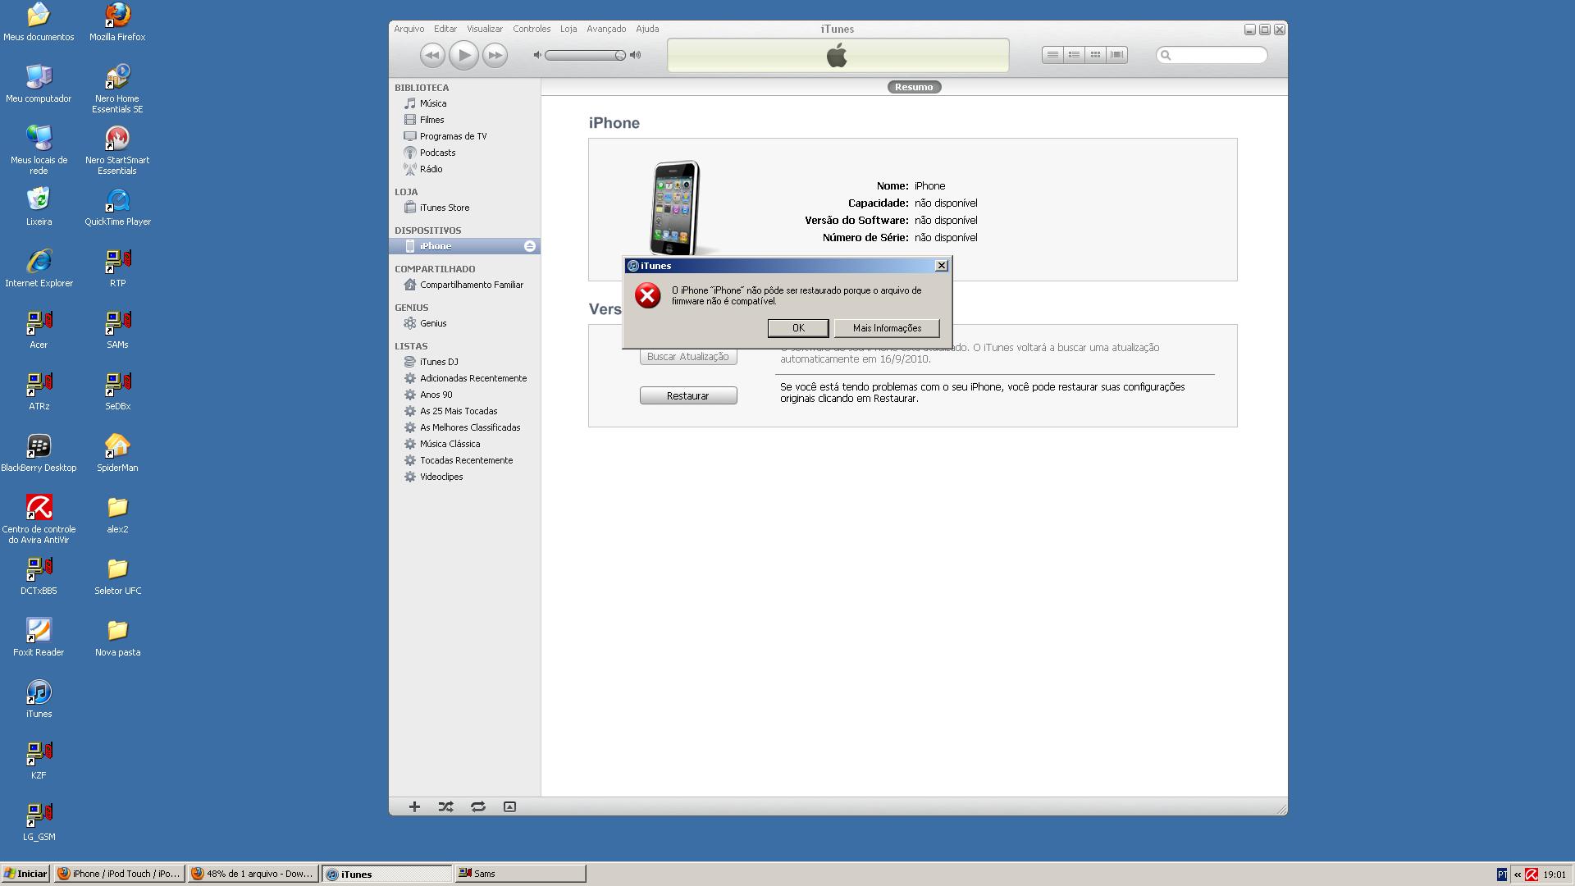Open iTunes desktop shortcut icon
This screenshot has height=886, width=1575.
click(x=39, y=699)
